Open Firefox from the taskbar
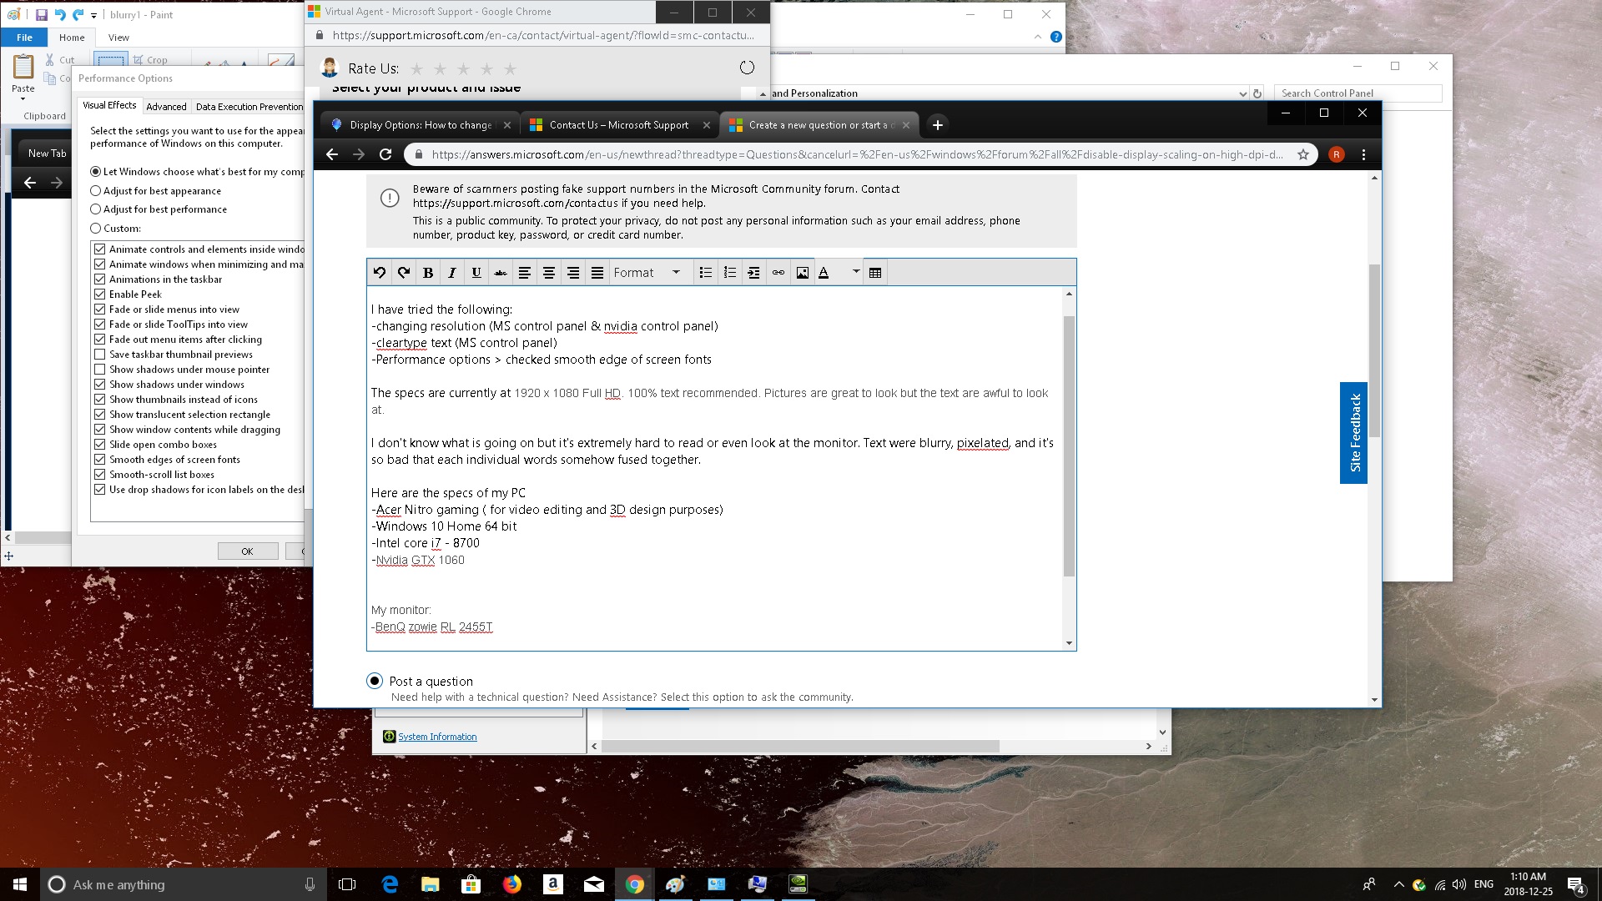 click(512, 884)
